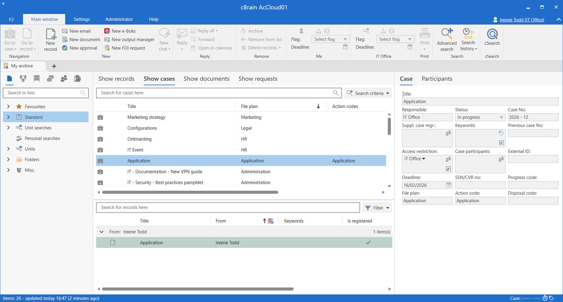Expand the Favourites tree node

(8, 107)
